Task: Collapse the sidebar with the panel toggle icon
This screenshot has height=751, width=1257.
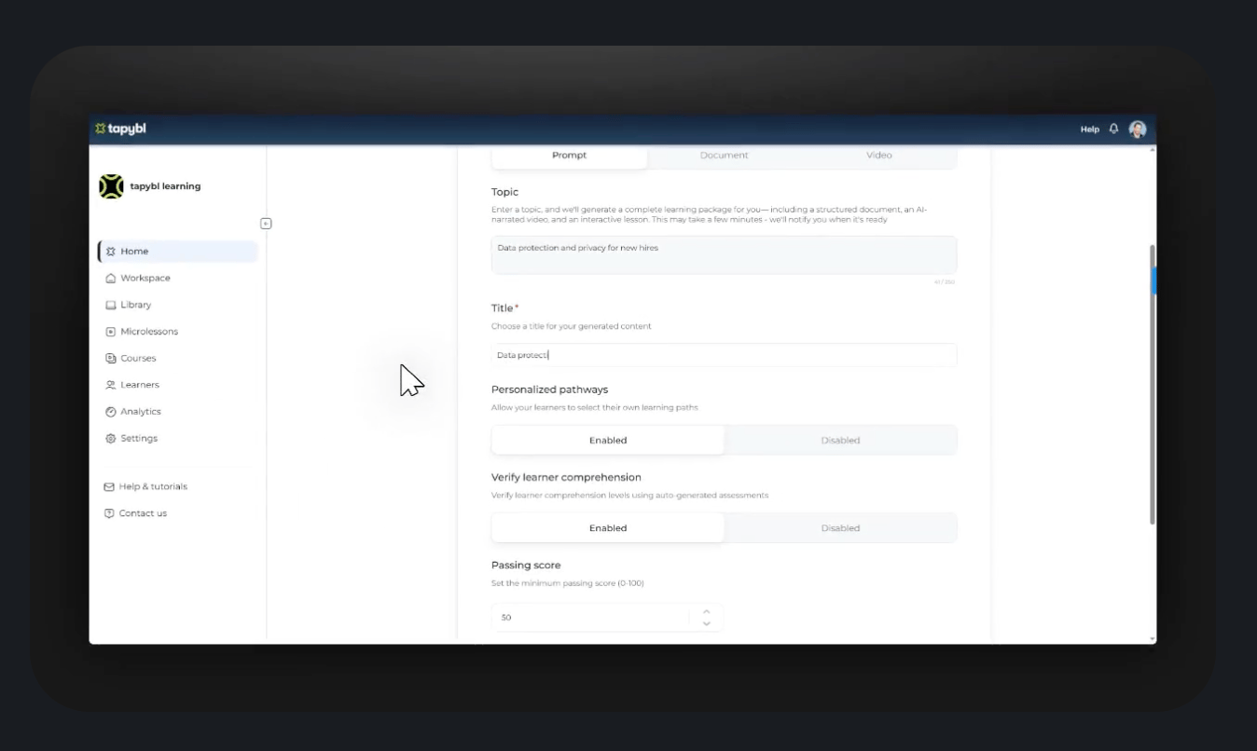Action: tap(266, 224)
